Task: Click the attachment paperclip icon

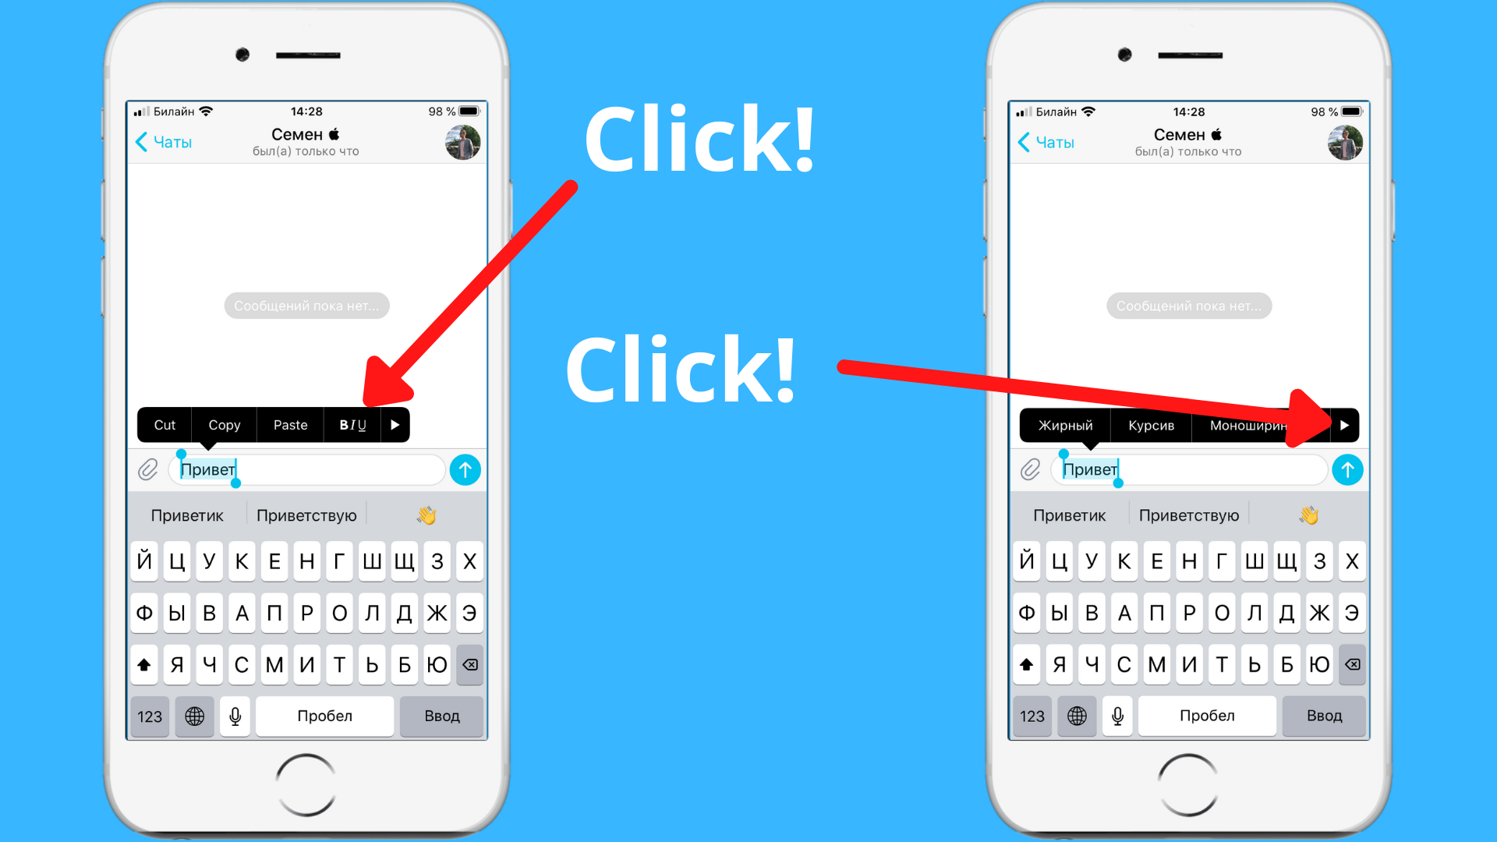Action: [151, 470]
